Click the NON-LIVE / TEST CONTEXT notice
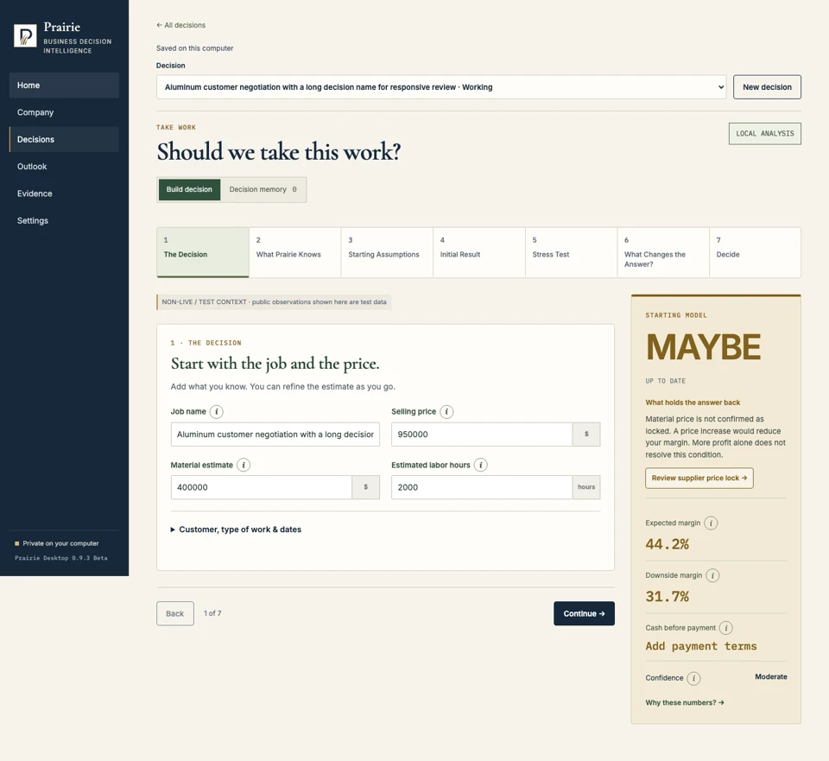The height and width of the screenshot is (761, 829). [274, 302]
